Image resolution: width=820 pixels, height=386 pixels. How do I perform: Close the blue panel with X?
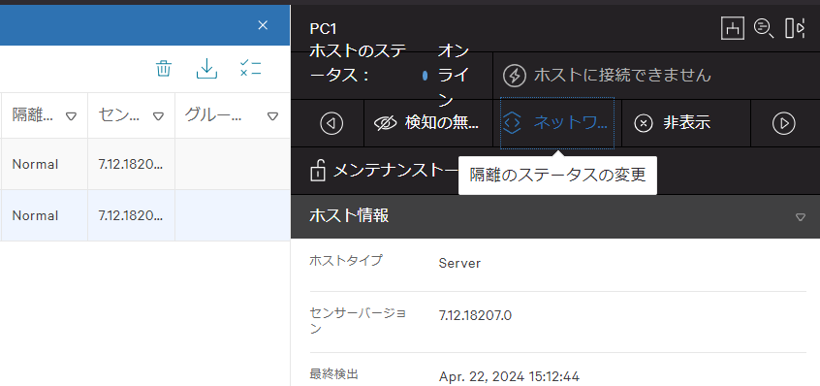coord(263,25)
